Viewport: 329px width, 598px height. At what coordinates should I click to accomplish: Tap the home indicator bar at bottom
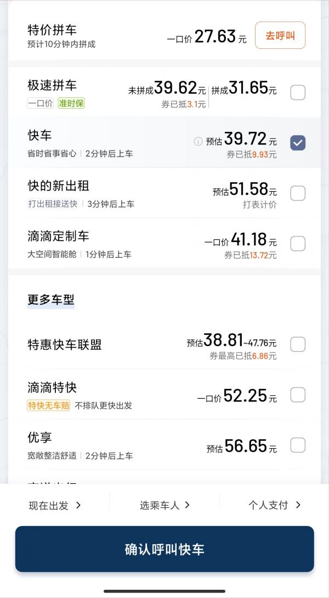point(164,590)
